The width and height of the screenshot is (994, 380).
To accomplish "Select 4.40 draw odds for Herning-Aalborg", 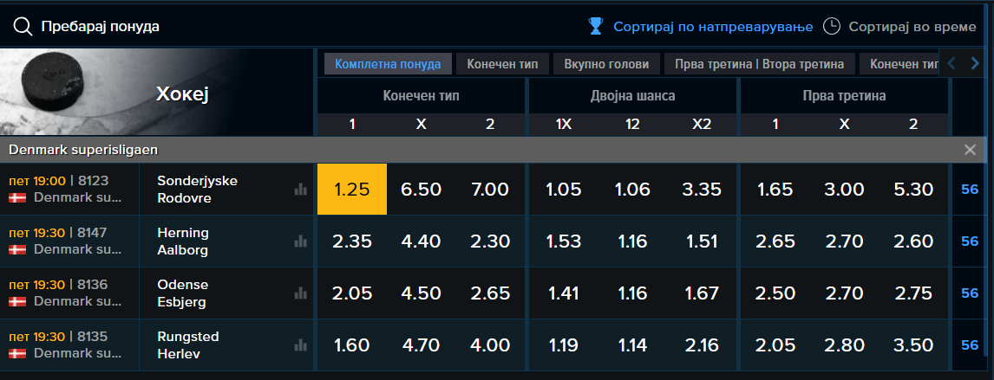I will click(421, 241).
